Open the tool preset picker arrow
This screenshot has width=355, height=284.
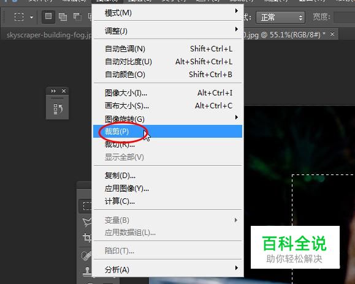pyautogui.click(x=31, y=17)
